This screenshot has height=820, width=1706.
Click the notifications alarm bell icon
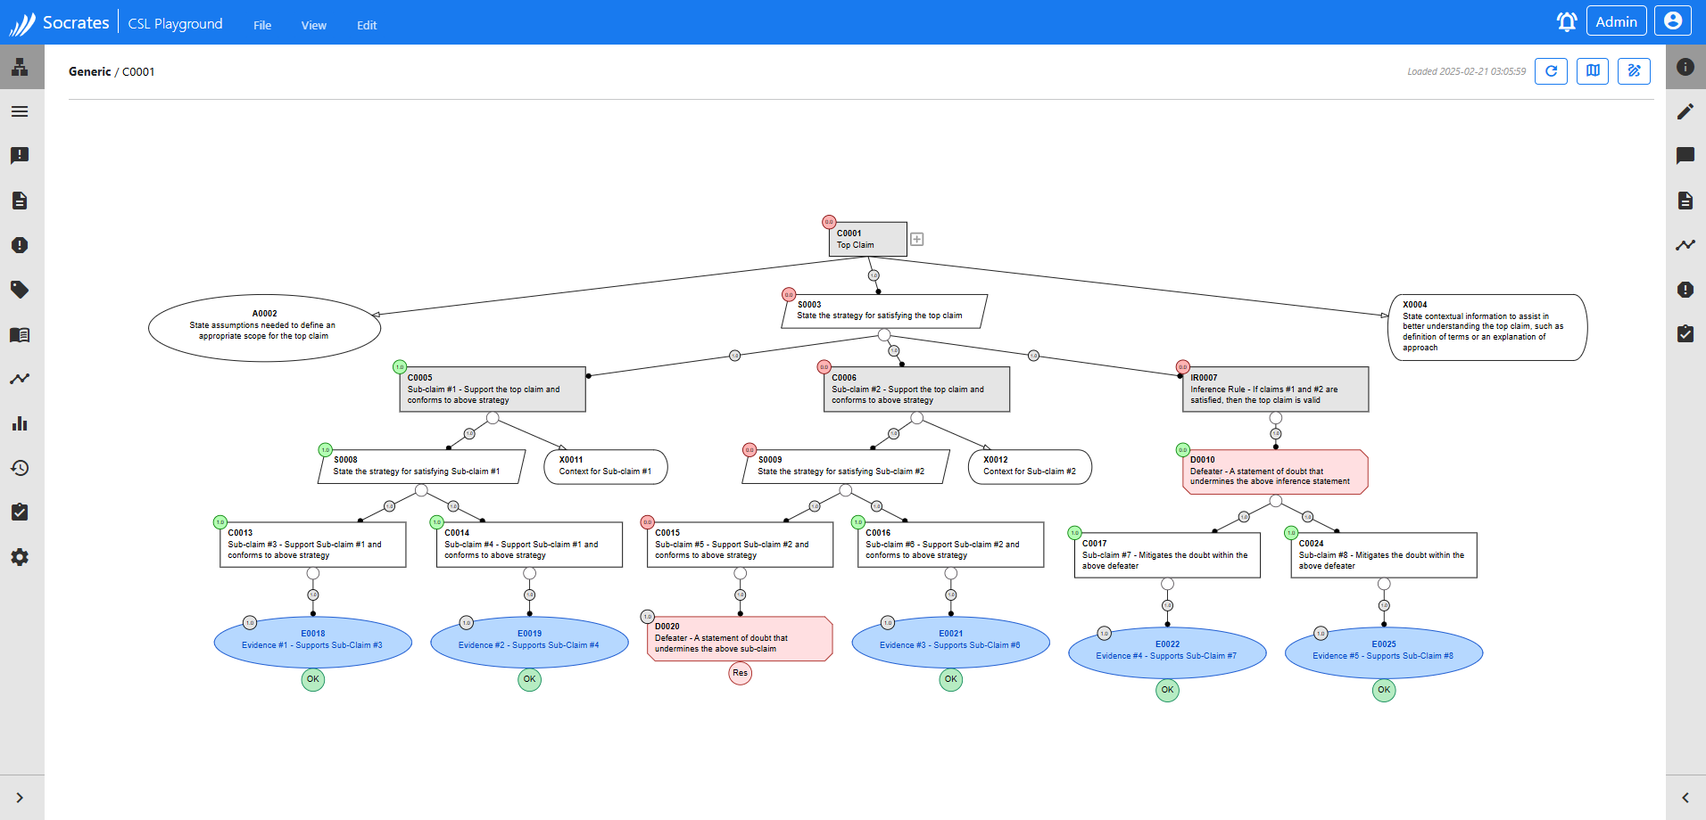[x=1566, y=22]
